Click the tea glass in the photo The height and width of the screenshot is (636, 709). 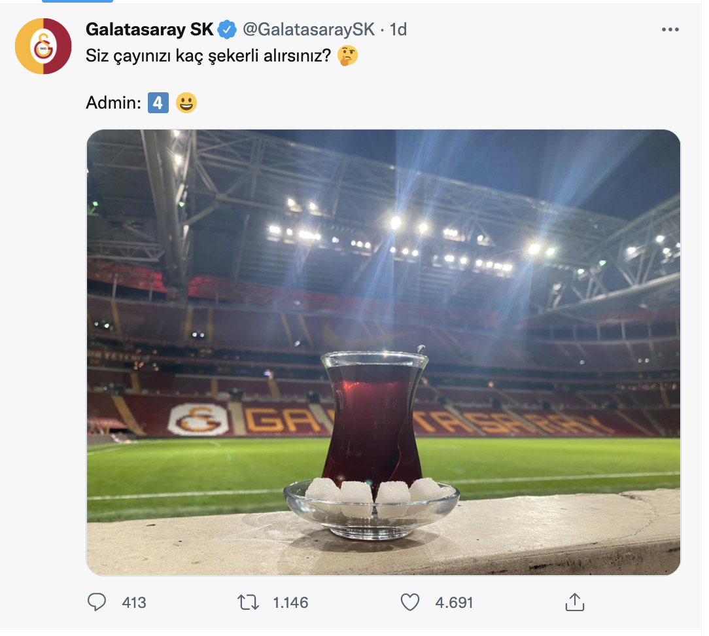[373, 419]
